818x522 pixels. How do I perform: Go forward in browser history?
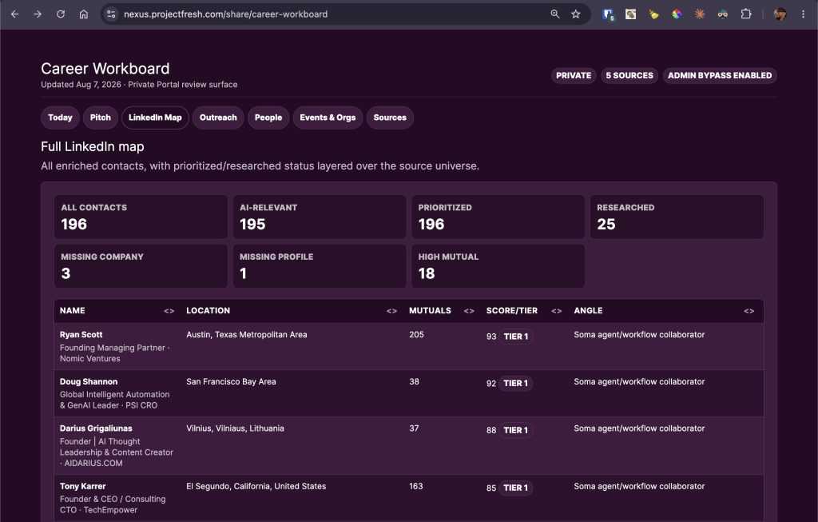tap(38, 14)
